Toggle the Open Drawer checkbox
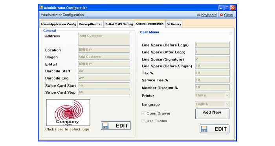This screenshot has width=275, height=146. [143, 113]
